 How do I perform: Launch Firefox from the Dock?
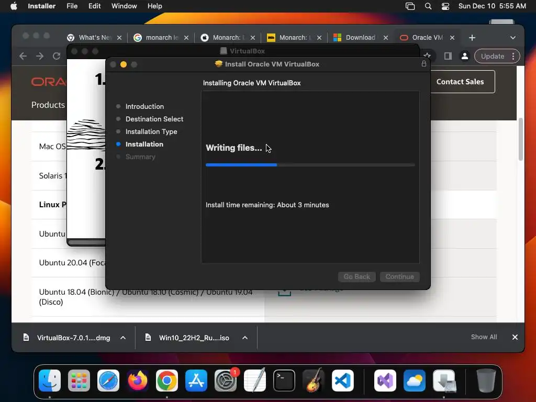(138, 381)
